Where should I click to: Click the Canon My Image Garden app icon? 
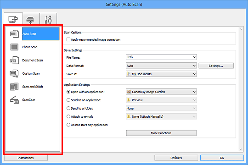tap(129, 92)
